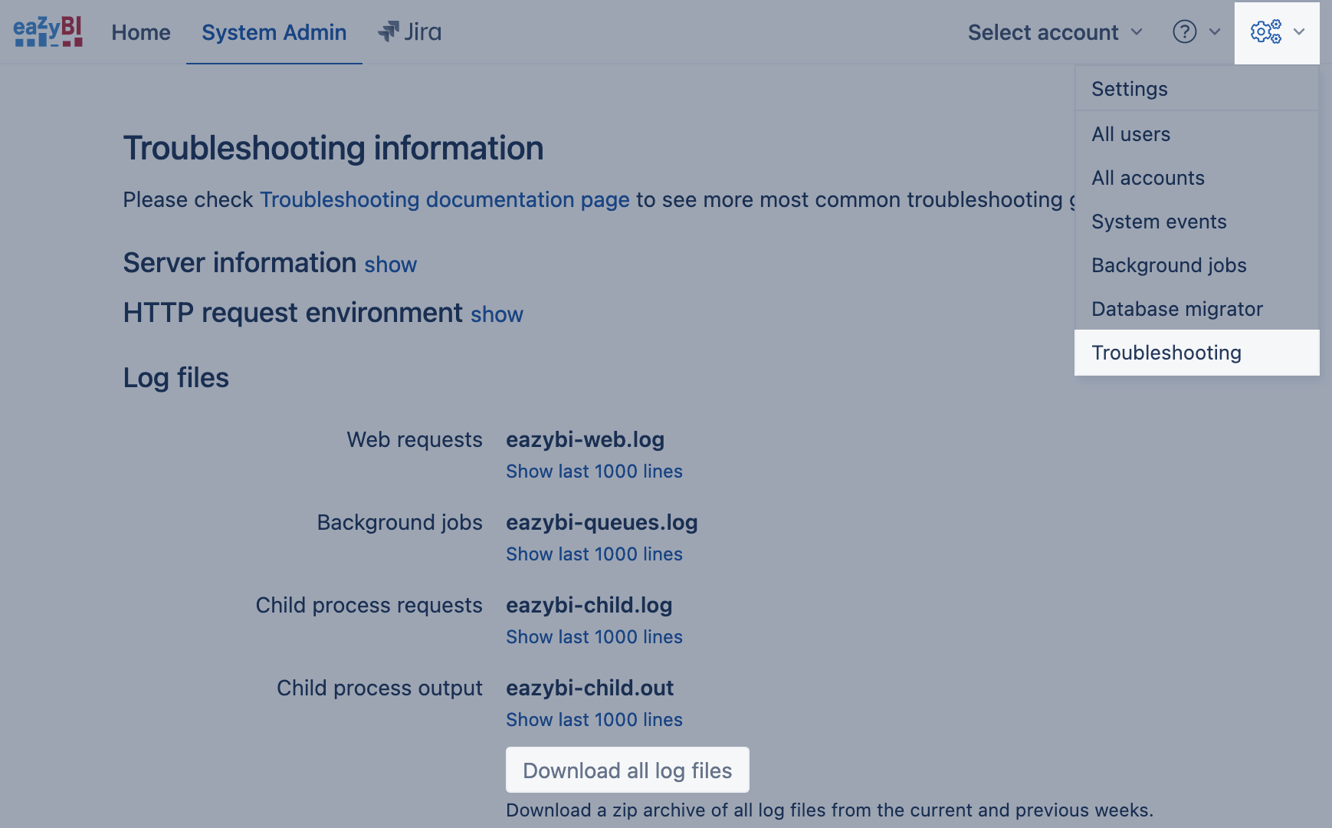Open the Database migrator menu item
Screen dimensions: 1332x828
point(1176,309)
